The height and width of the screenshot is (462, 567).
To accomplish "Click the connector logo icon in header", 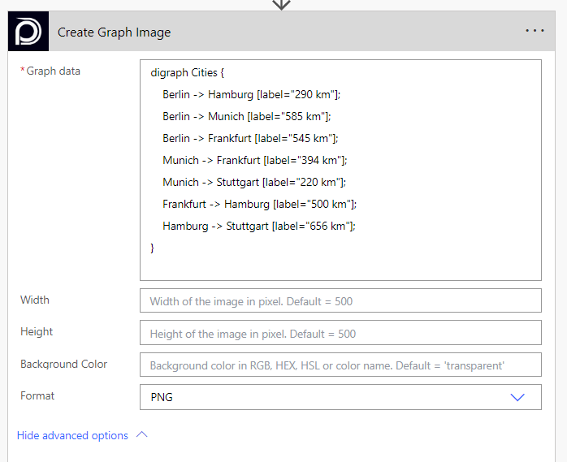I will [x=29, y=32].
